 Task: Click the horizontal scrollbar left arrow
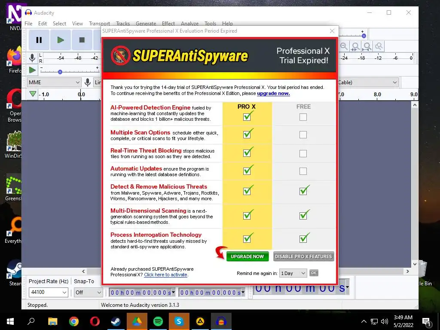[83, 272]
